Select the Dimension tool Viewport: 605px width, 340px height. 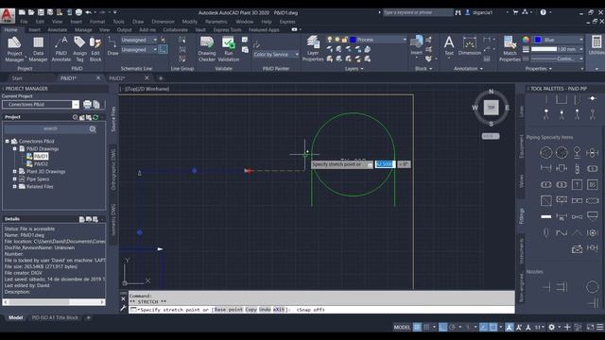tap(470, 46)
